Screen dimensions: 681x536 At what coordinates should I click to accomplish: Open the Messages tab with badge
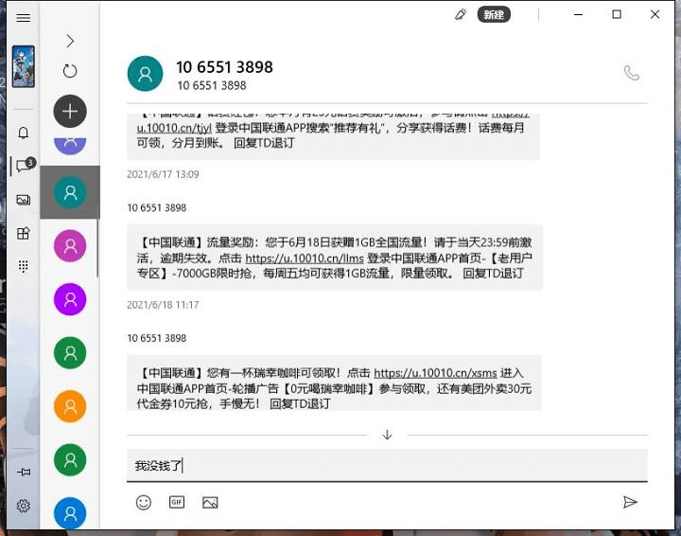coord(25,165)
